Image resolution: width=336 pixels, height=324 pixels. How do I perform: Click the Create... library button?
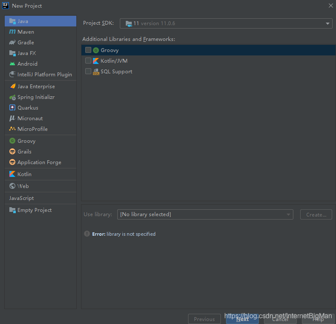pyautogui.click(x=316, y=214)
